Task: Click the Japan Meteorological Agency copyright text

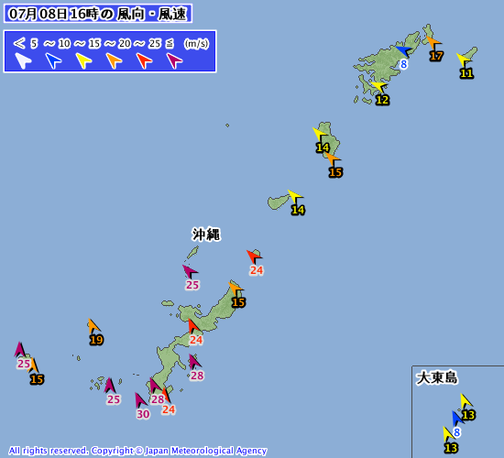Action: point(137,451)
